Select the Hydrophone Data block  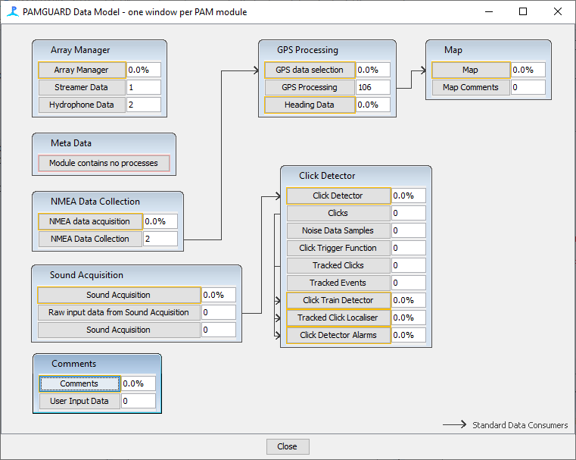[82, 105]
